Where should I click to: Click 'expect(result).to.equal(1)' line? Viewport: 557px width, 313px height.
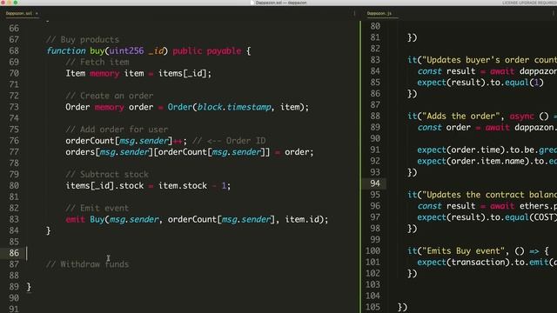tap(480, 83)
